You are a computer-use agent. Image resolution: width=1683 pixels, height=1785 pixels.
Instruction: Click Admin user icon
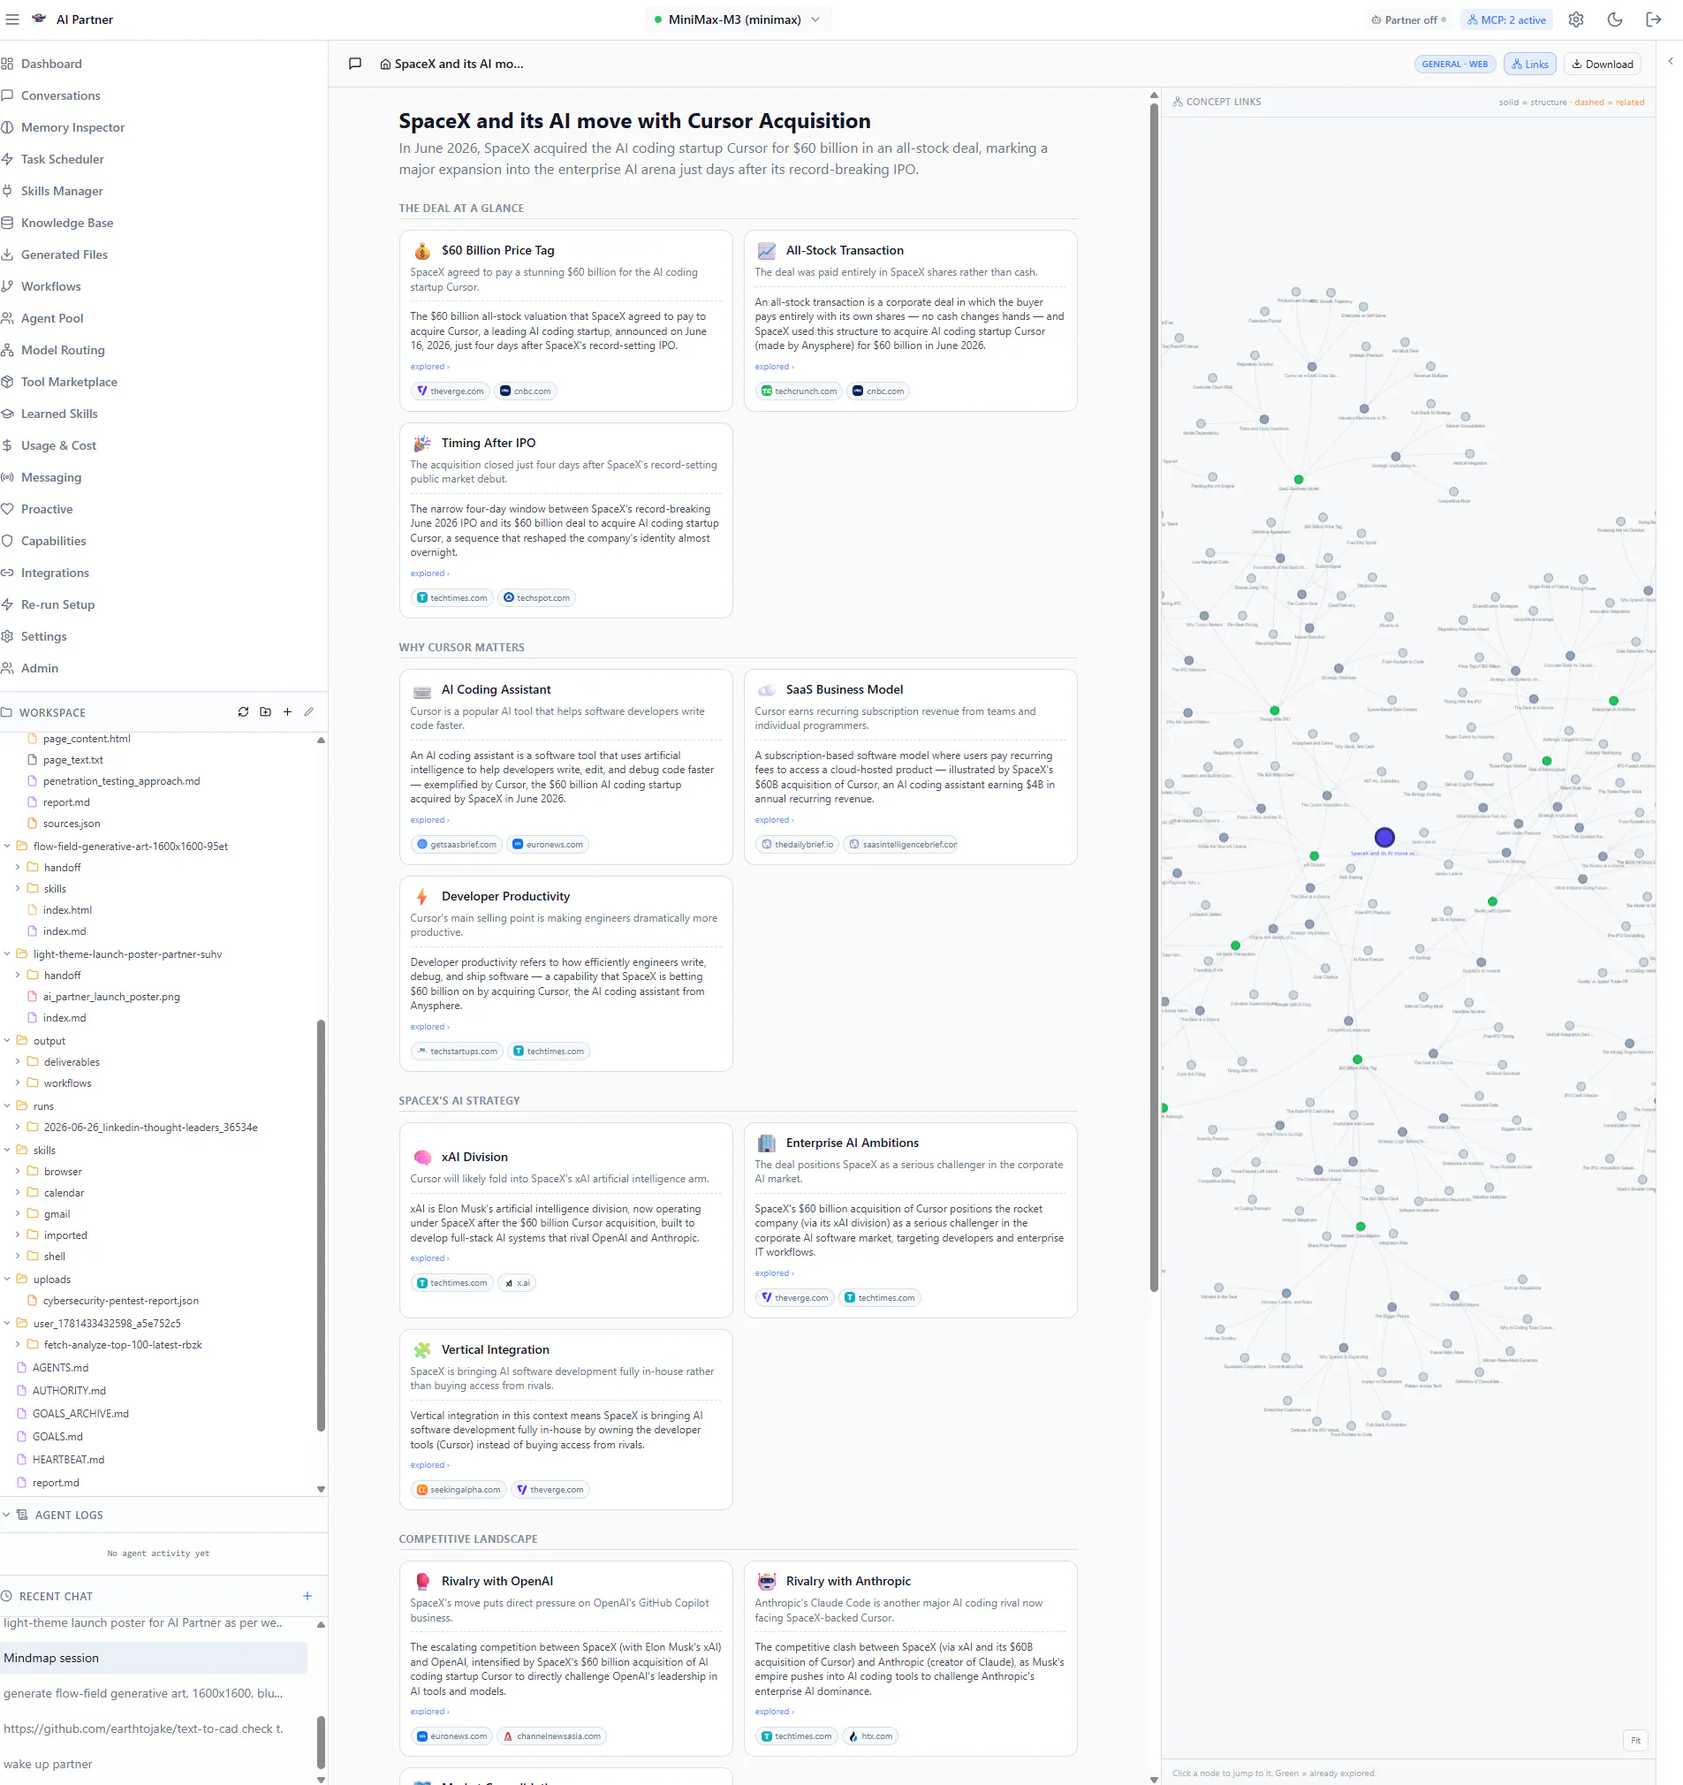point(7,668)
